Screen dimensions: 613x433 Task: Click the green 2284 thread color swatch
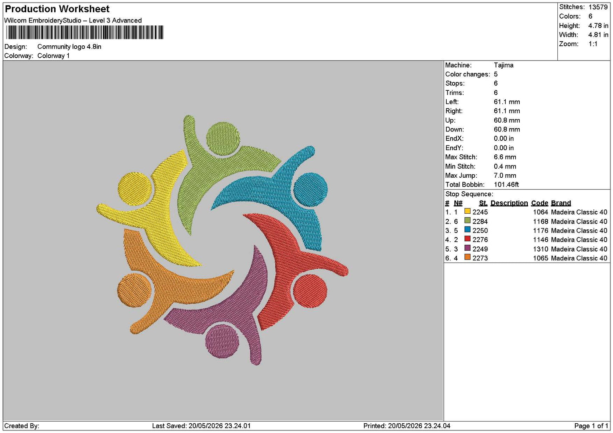[x=467, y=221]
